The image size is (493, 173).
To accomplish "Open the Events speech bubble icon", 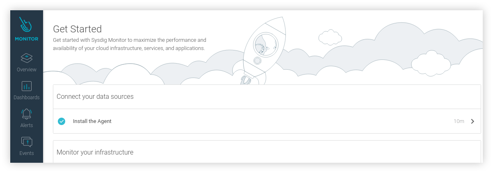I will coord(26,142).
